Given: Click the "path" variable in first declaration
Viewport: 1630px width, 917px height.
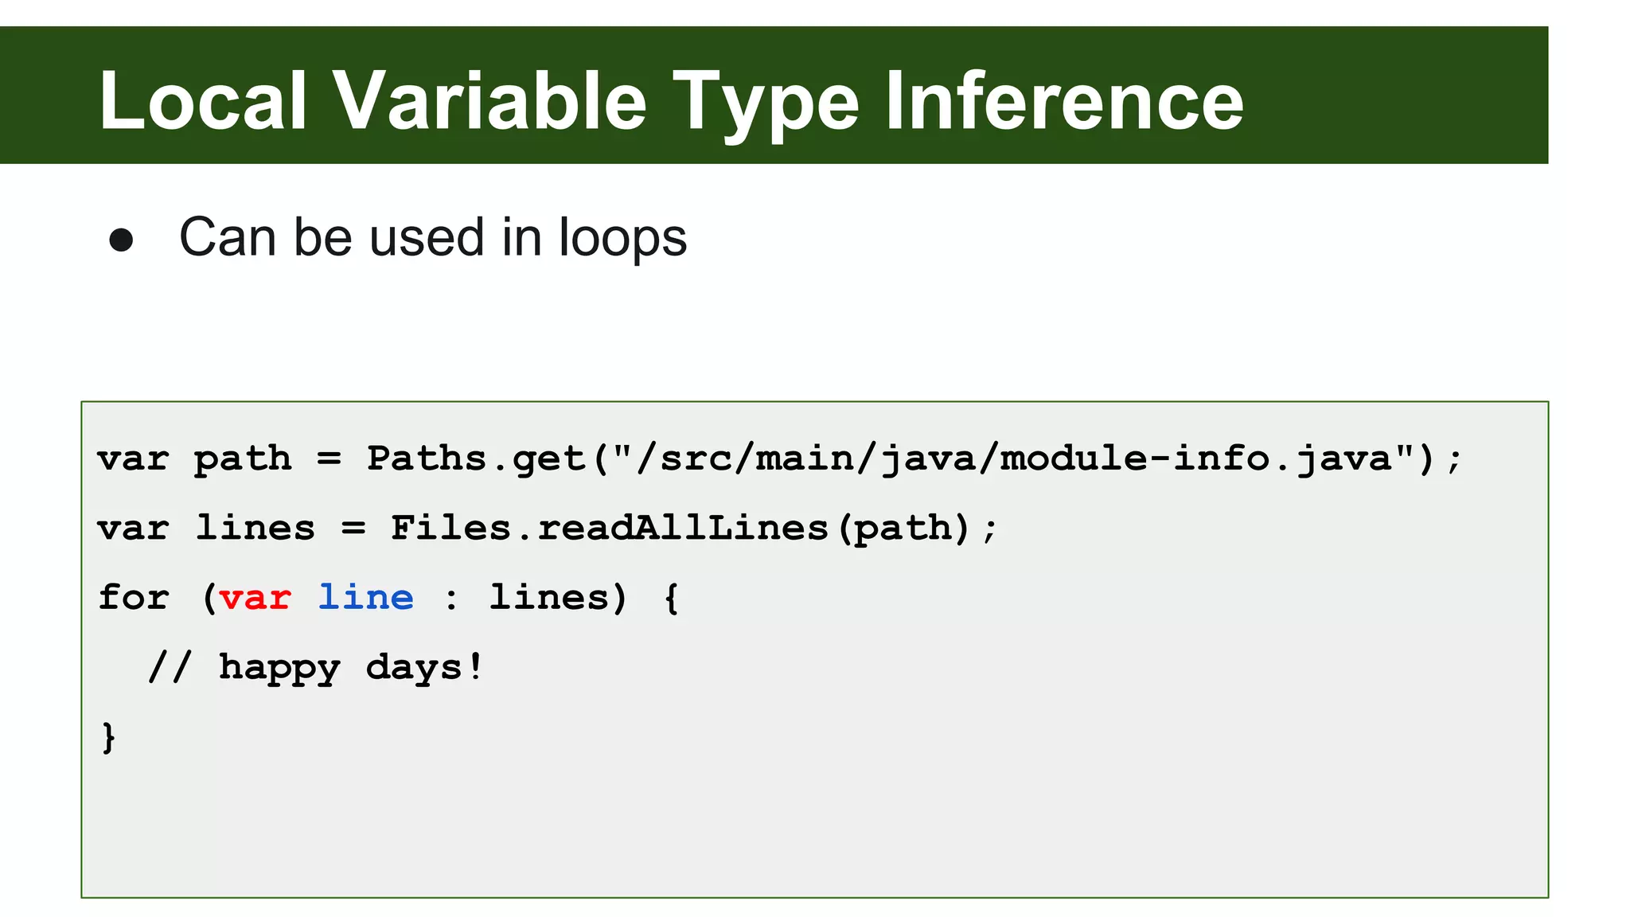Looking at the screenshot, I should 243,459.
